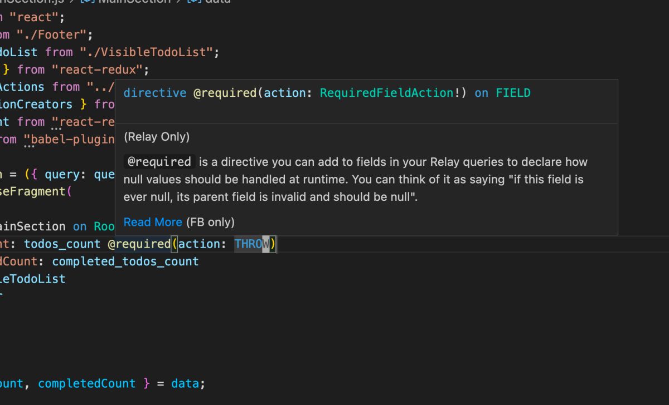The width and height of the screenshot is (669, 405).
Task: Click completedCount variable in destructuring line
Action: tap(86, 383)
